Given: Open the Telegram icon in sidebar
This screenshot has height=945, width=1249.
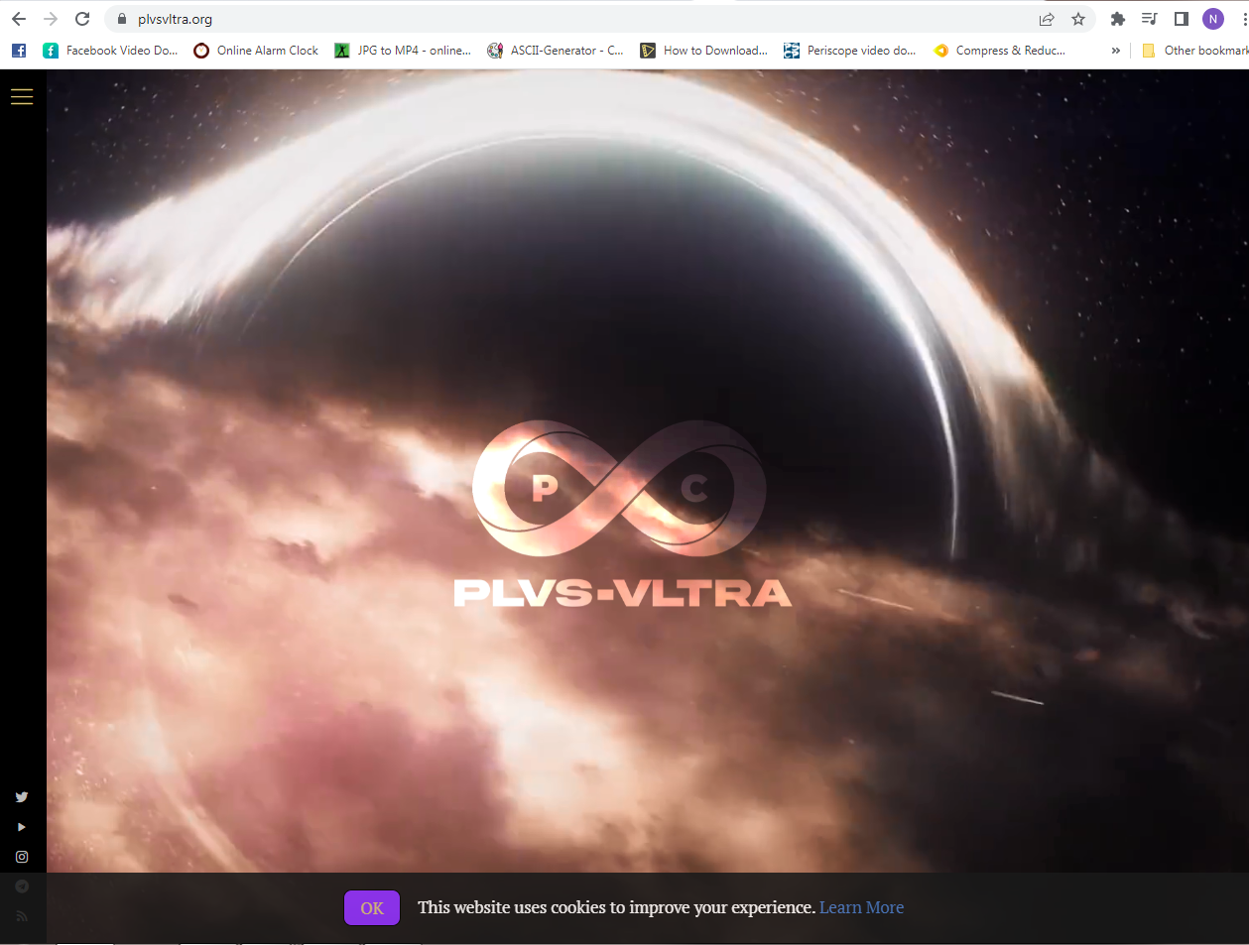Looking at the screenshot, I should [22, 886].
